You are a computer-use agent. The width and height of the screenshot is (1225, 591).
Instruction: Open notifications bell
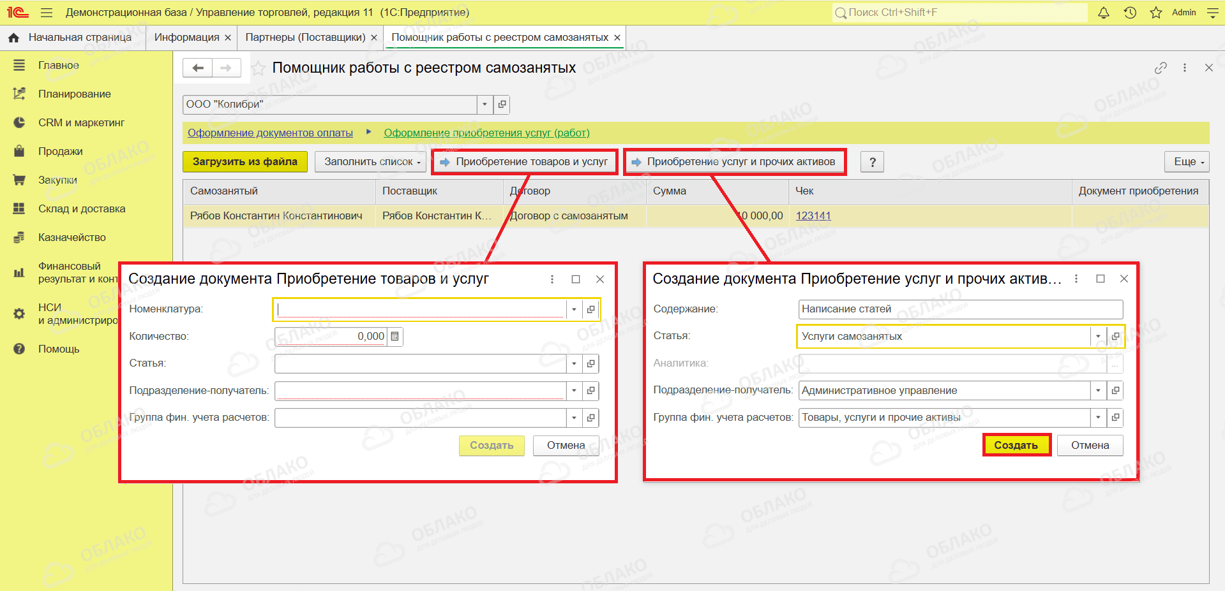coord(1104,13)
